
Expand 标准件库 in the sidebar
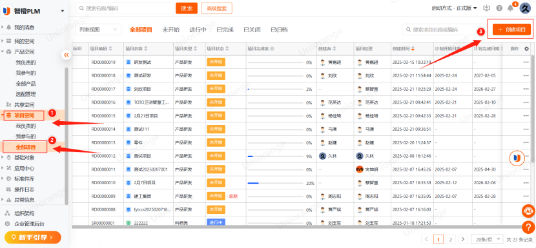point(3,178)
